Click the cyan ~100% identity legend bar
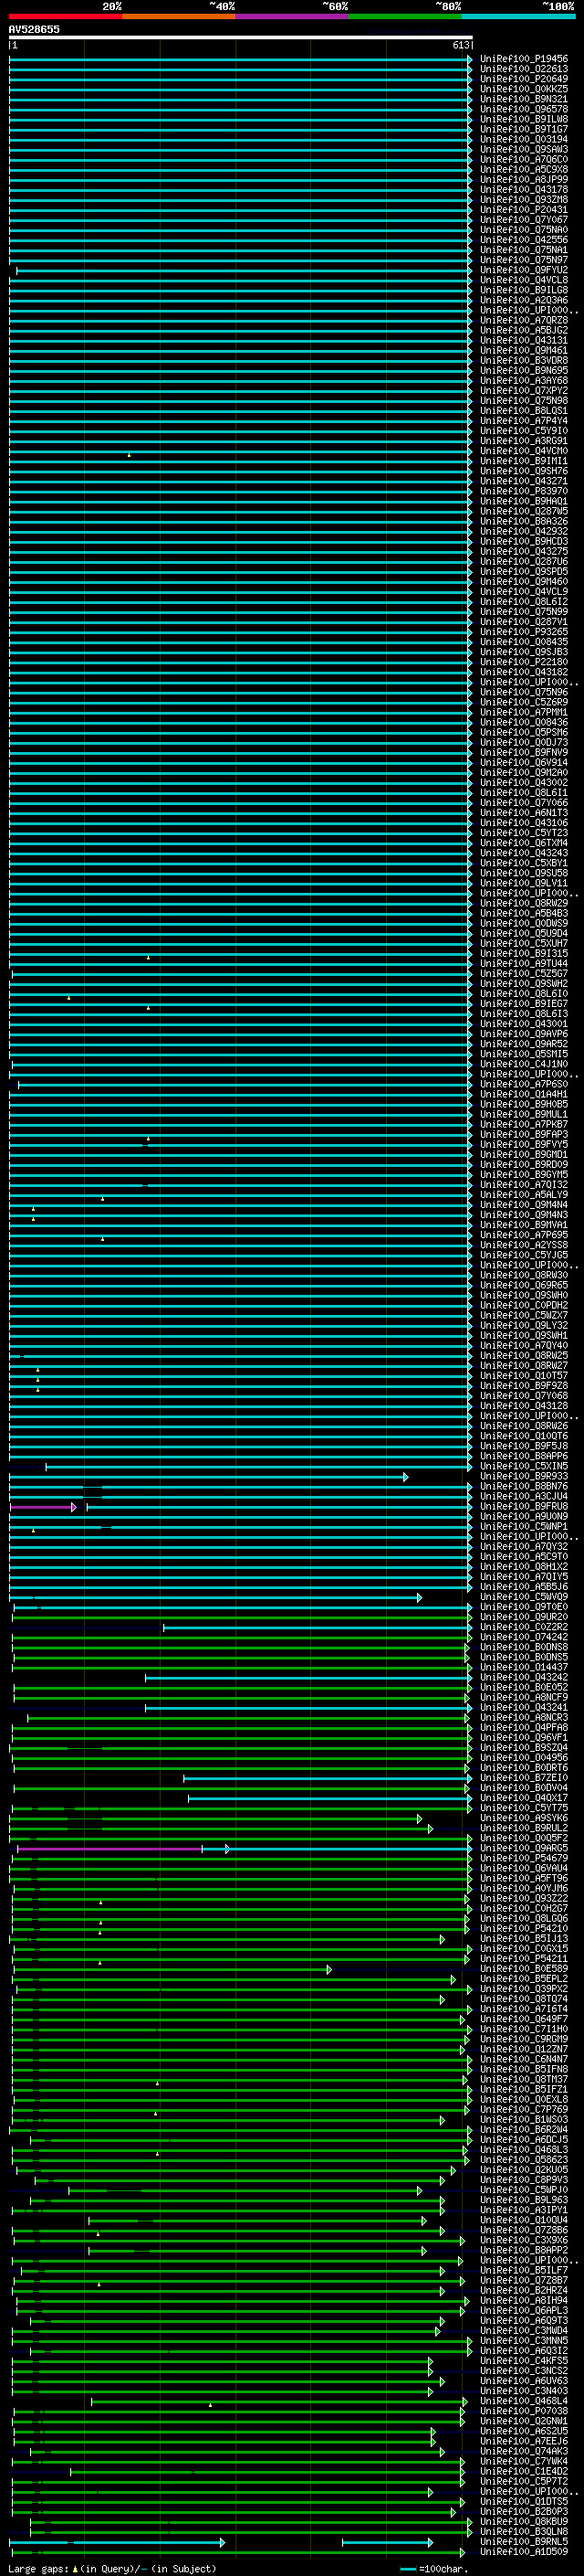This screenshot has height=2576, width=584. (518, 17)
